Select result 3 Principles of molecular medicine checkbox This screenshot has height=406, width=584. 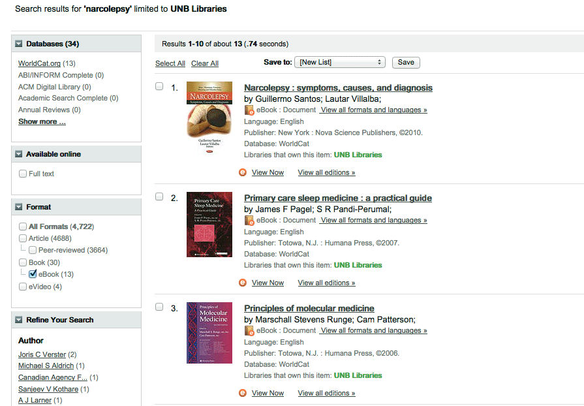click(159, 307)
